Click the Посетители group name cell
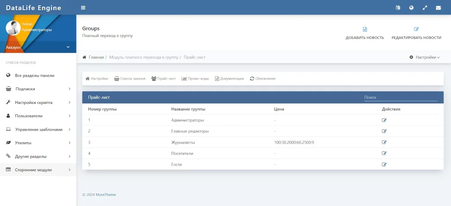 [x=182, y=154]
